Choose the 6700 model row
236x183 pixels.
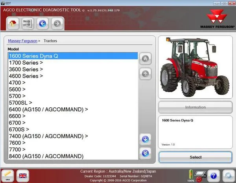click(73, 123)
